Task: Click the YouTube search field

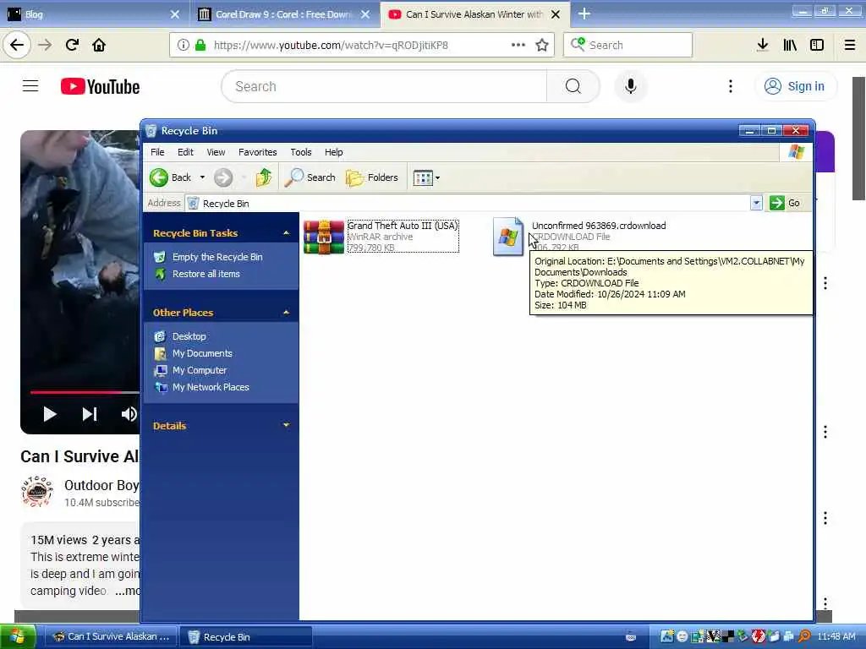Action: click(x=385, y=87)
